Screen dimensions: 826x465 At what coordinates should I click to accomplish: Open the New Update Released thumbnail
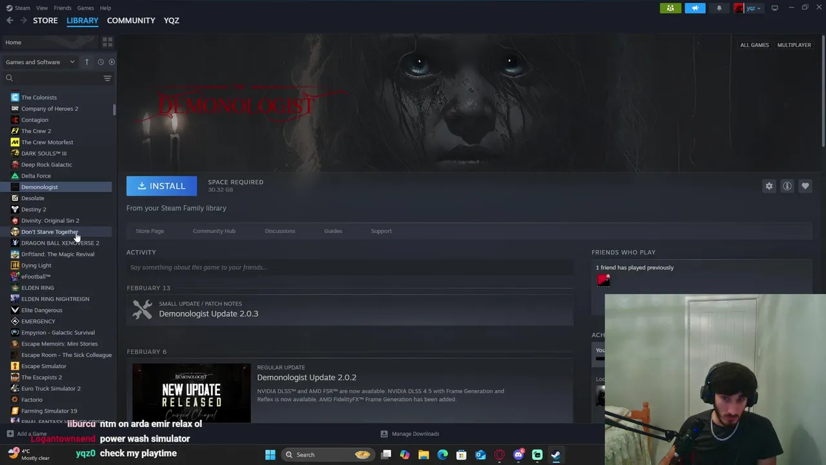[x=191, y=393]
